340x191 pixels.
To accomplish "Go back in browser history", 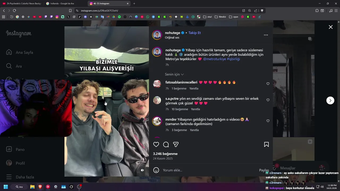I will (x=4, y=11).
